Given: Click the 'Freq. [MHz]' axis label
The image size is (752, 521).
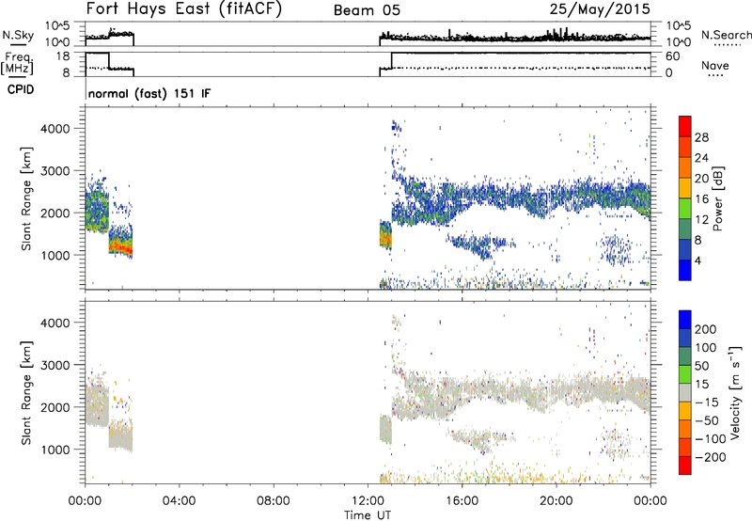Looking at the screenshot, I should [x=19, y=64].
